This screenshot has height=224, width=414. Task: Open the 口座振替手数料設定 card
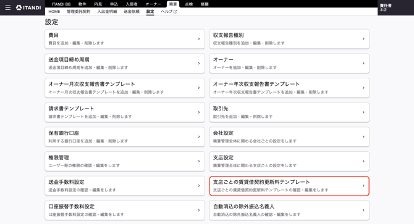[125, 210]
